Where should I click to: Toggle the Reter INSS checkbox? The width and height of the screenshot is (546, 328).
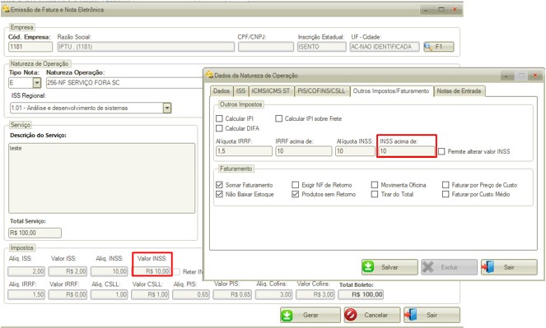coord(177,272)
